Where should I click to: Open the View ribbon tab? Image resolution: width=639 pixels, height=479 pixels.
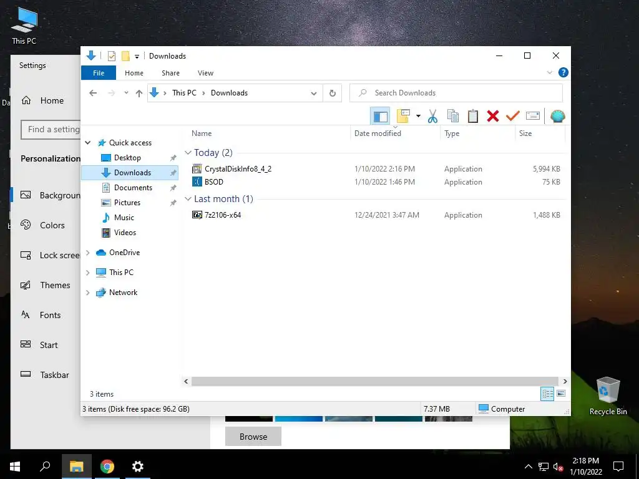[205, 73]
